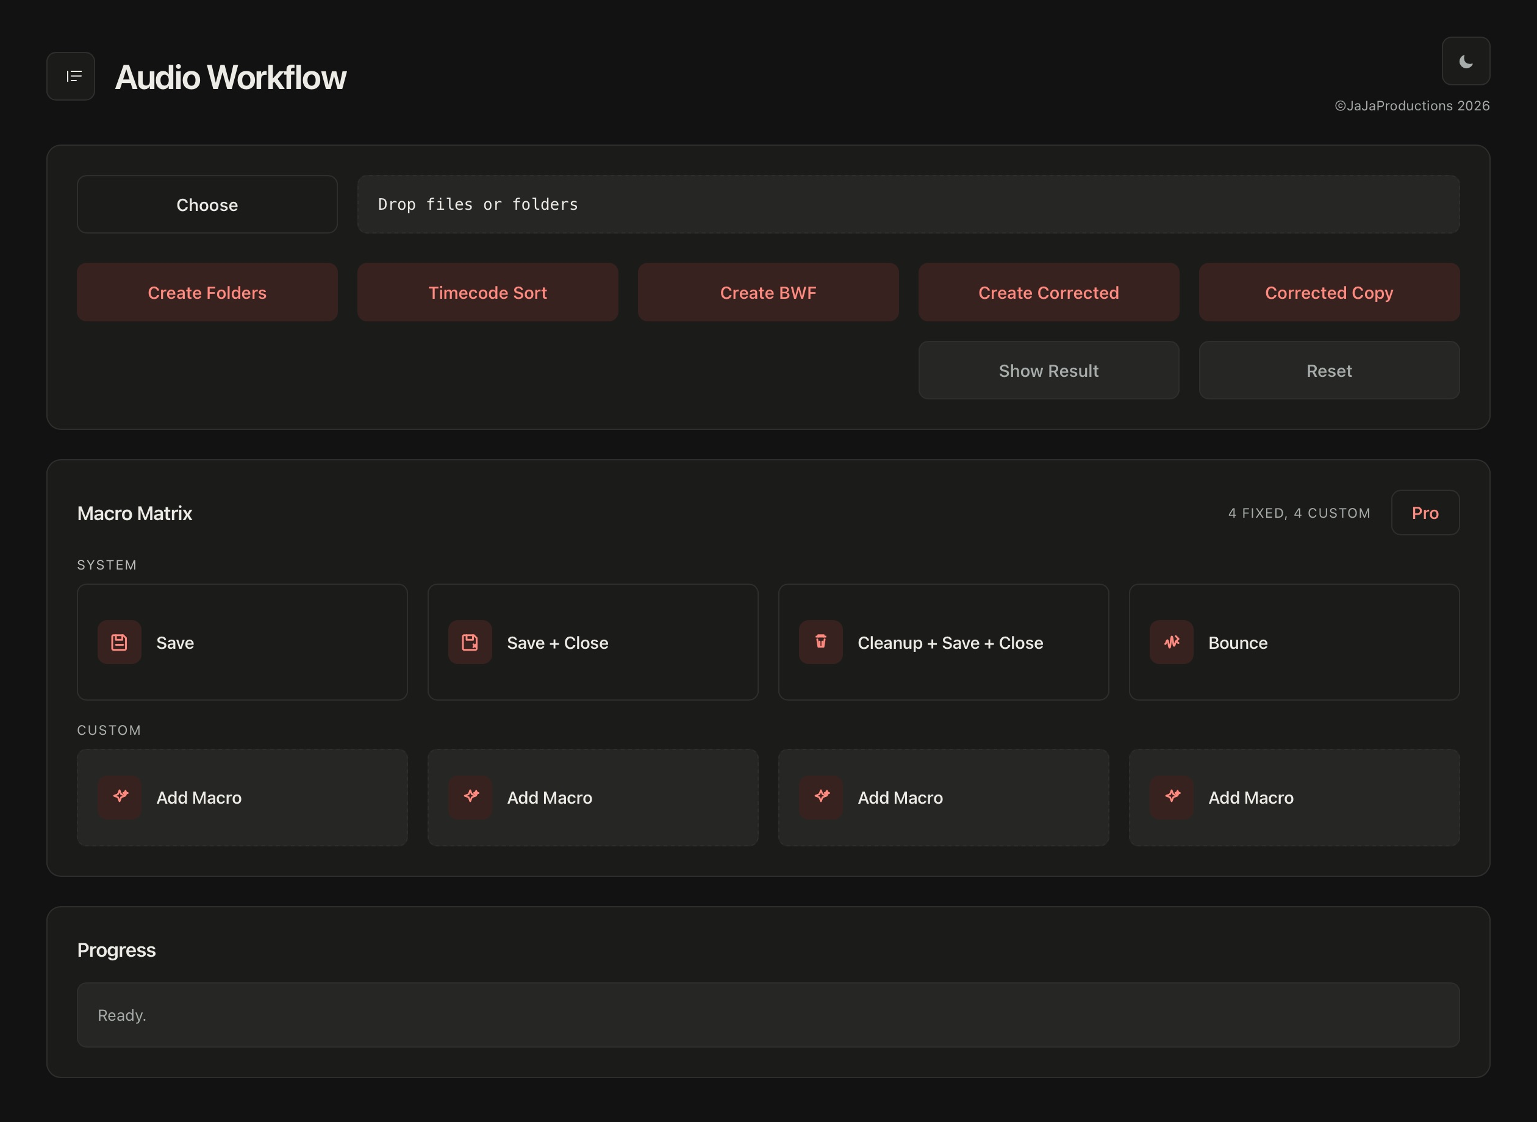
Task: Run the Create Folders action
Action: [x=207, y=292]
